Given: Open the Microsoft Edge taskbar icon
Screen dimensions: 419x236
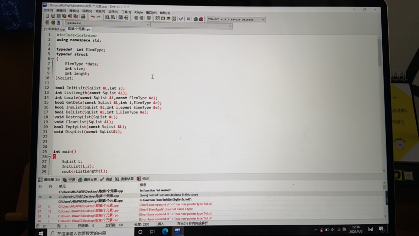Looking at the screenshot, I should pyautogui.click(x=165, y=231).
